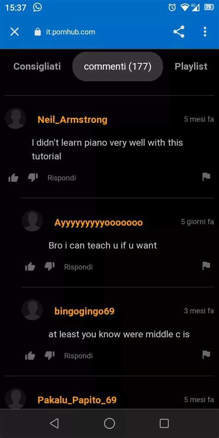
Task: Switch to the Consigliati tab
Action: tap(37, 67)
